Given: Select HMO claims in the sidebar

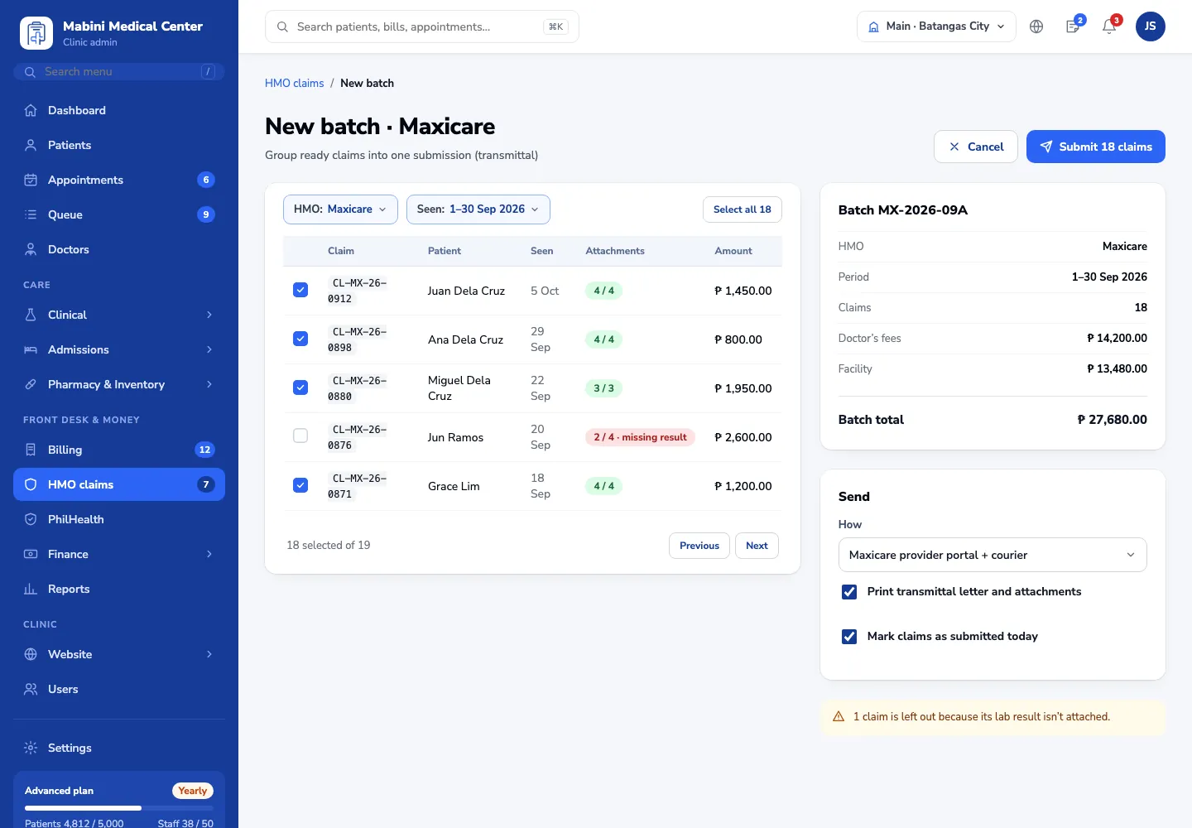Looking at the screenshot, I should [119, 484].
